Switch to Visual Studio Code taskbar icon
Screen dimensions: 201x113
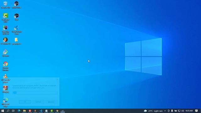(41, 111)
